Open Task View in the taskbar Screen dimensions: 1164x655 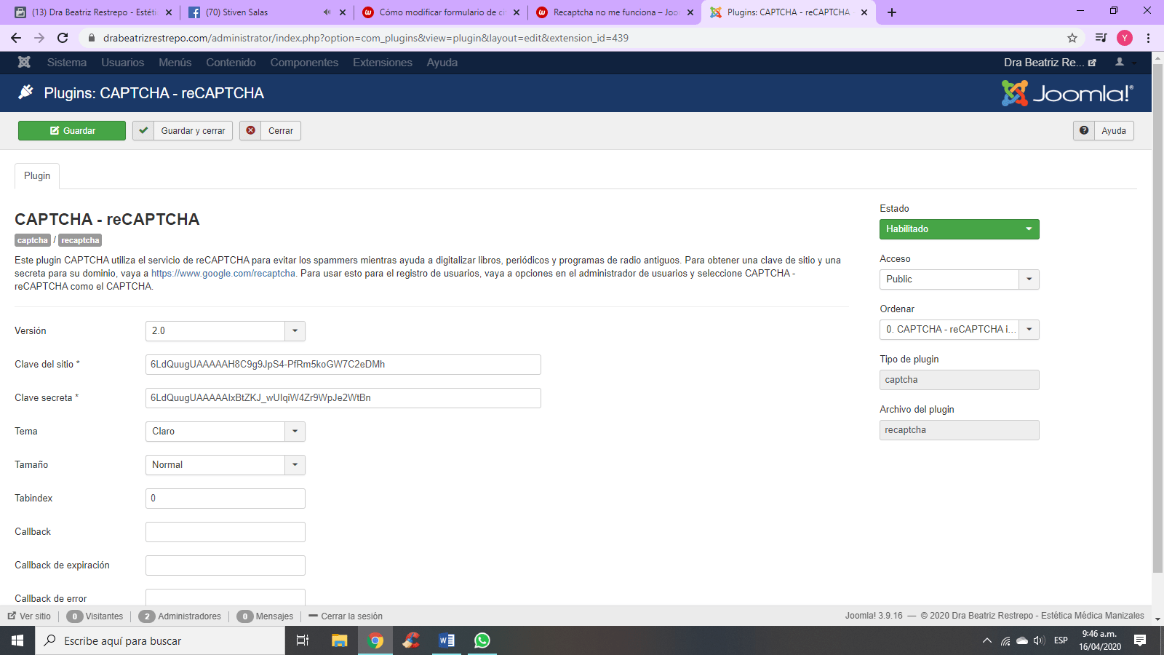pos(303,640)
